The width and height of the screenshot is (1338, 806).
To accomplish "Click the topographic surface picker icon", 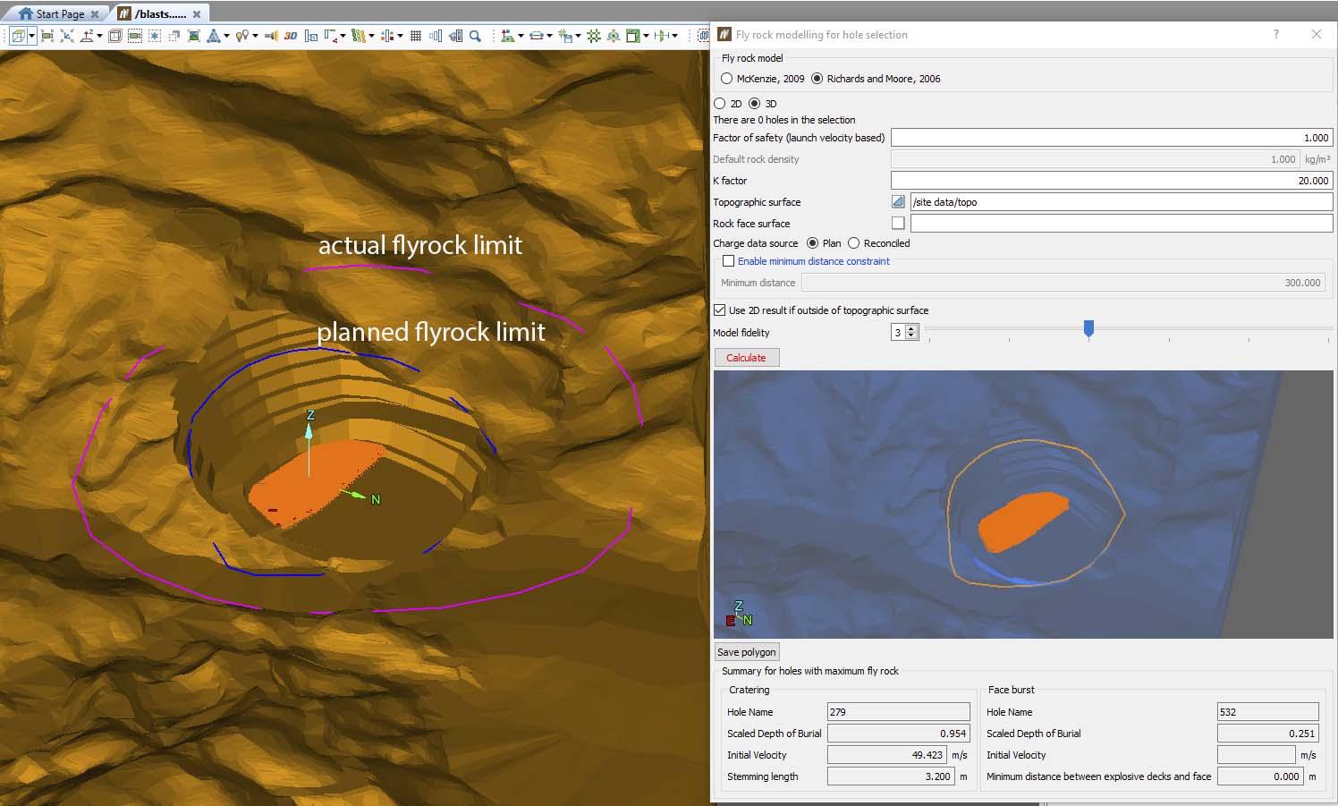I will [x=898, y=202].
